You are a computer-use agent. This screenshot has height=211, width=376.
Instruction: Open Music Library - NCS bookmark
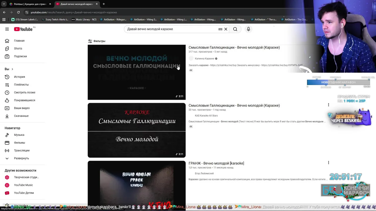[84, 20]
